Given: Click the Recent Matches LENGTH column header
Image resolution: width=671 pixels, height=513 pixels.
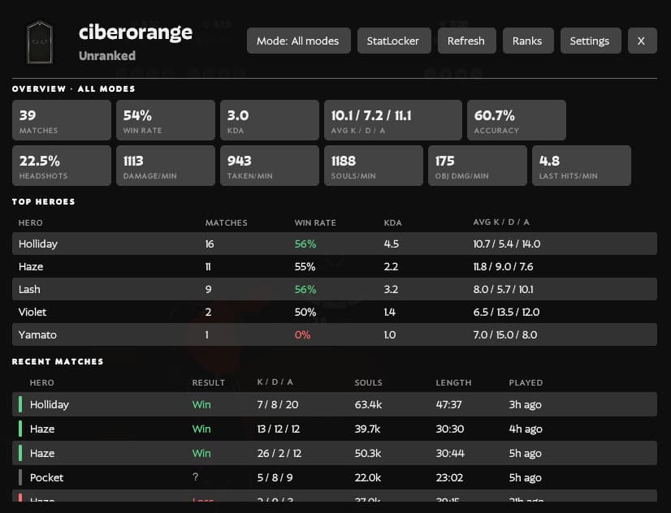Looking at the screenshot, I should pos(453,382).
